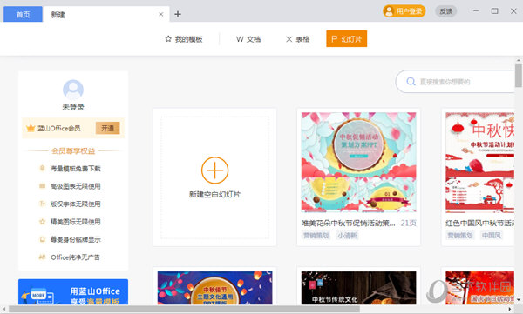Click Office纯净无广告 benefit

(75, 257)
